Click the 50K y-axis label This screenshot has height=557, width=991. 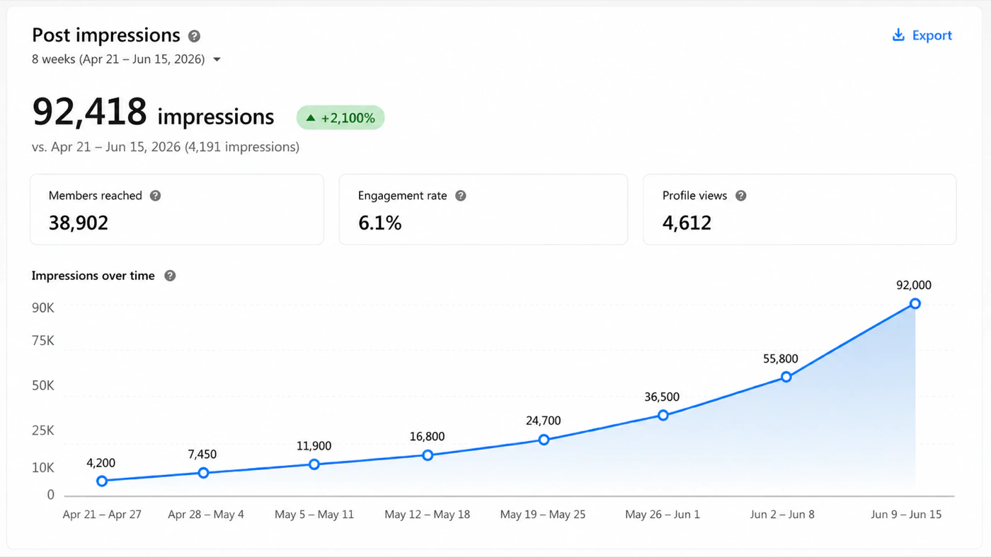click(x=42, y=386)
